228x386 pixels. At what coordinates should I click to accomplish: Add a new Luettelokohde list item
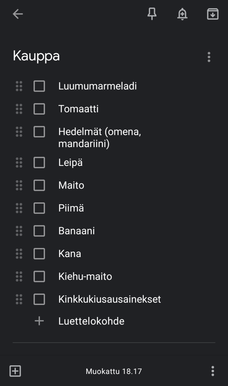point(91,321)
